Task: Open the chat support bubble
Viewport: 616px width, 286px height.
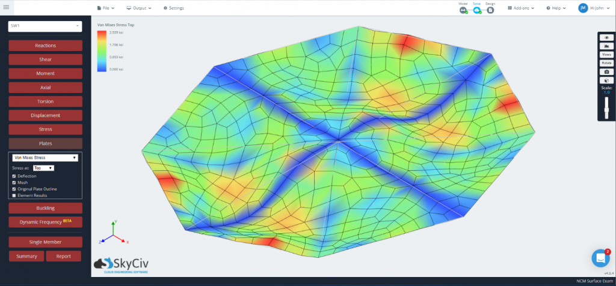Action: tap(600, 258)
